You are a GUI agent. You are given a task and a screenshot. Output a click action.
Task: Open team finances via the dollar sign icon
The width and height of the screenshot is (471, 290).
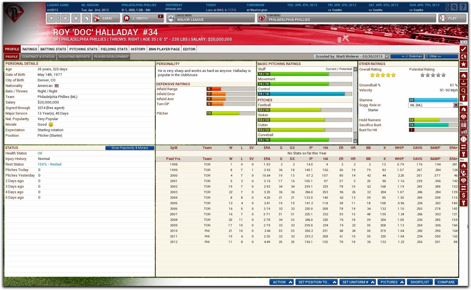tap(464, 195)
